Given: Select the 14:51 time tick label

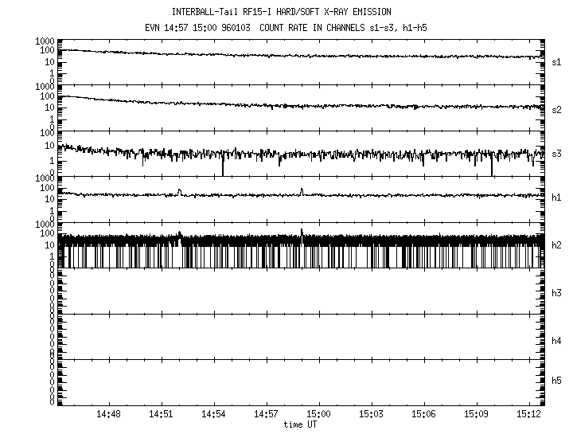Looking at the screenshot, I should pos(161,415).
